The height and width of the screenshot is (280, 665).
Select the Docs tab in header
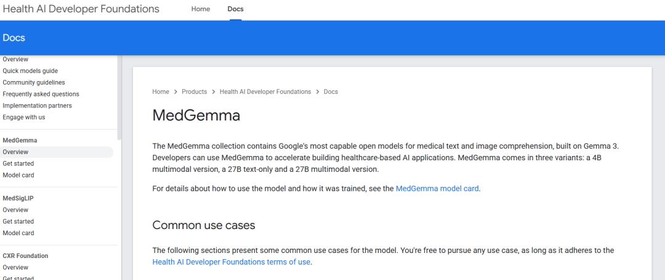(235, 9)
